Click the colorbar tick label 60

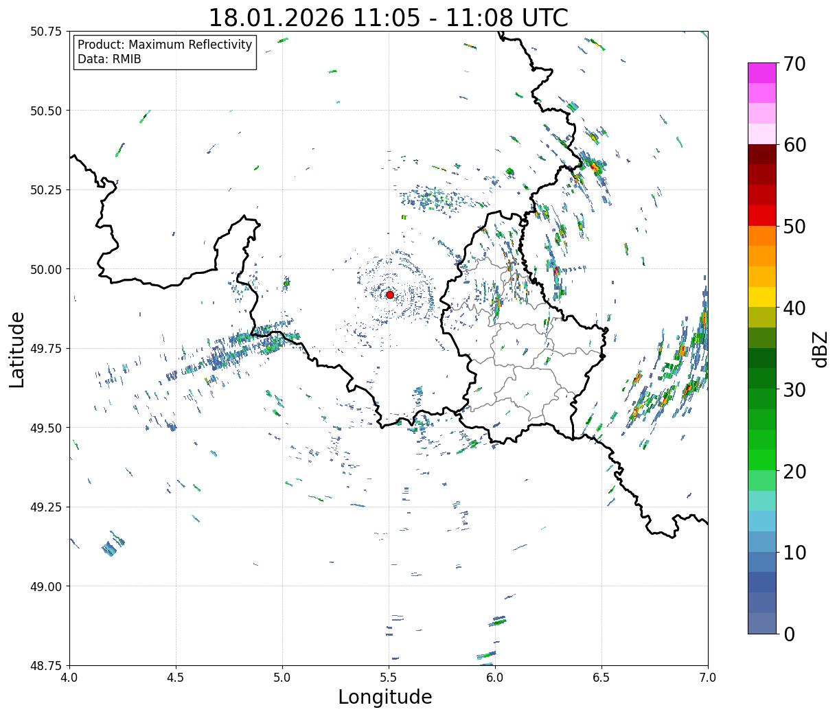[x=794, y=145]
